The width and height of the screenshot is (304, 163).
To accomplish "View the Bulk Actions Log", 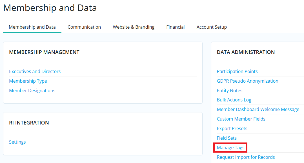I will pyautogui.click(x=234, y=100).
